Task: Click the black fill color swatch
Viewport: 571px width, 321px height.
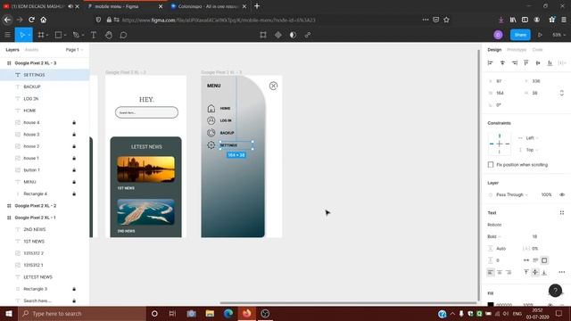Action: coord(491,305)
